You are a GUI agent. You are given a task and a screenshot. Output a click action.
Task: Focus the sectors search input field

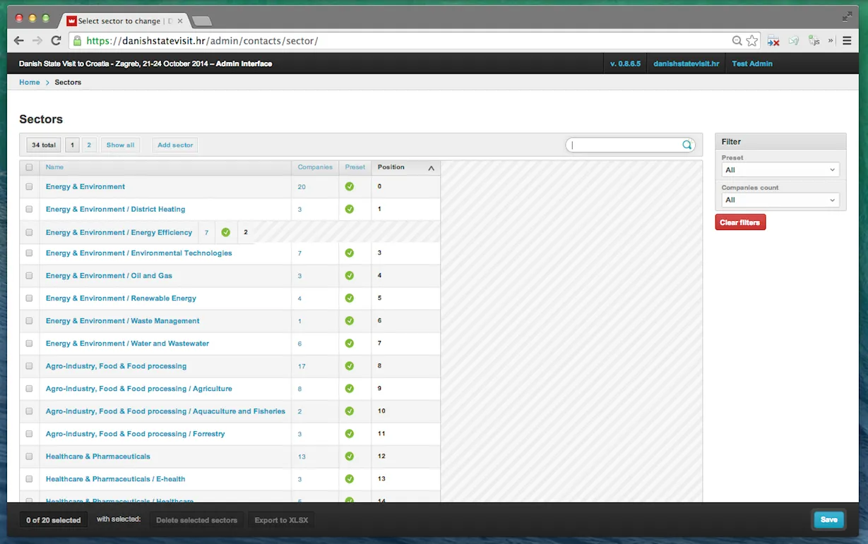(x=625, y=145)
